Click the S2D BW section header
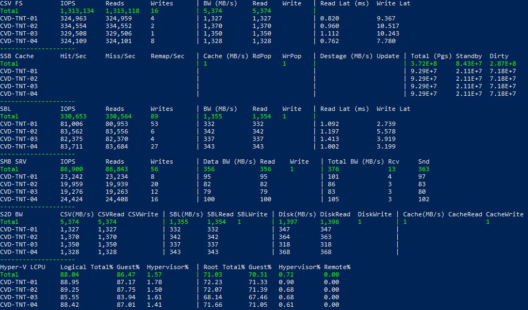The image size is (528, 310). click(x=11, y=214)
